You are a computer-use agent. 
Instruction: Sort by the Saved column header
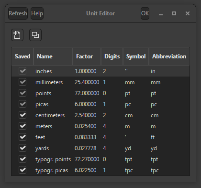click(22, 56)
